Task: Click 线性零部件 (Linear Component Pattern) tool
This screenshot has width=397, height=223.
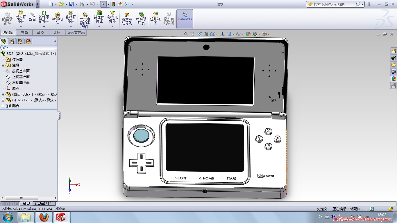Action: point(44,17)
